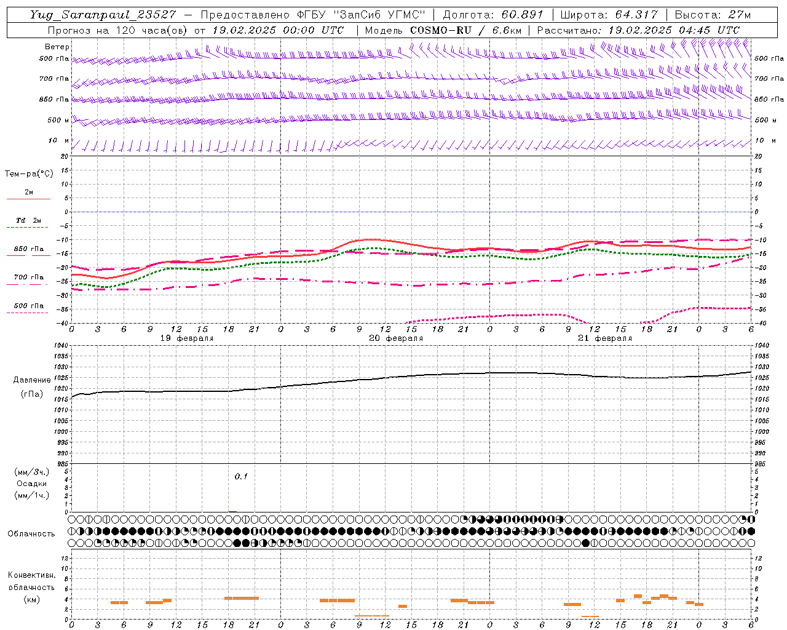This screenshot has width=787, height=630.
Task: Click the date label 19 февраля
Action: tap(187, 338)
